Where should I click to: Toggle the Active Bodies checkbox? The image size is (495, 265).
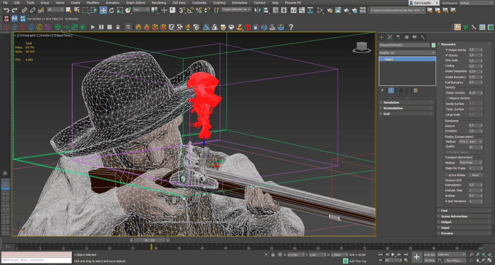447,175
